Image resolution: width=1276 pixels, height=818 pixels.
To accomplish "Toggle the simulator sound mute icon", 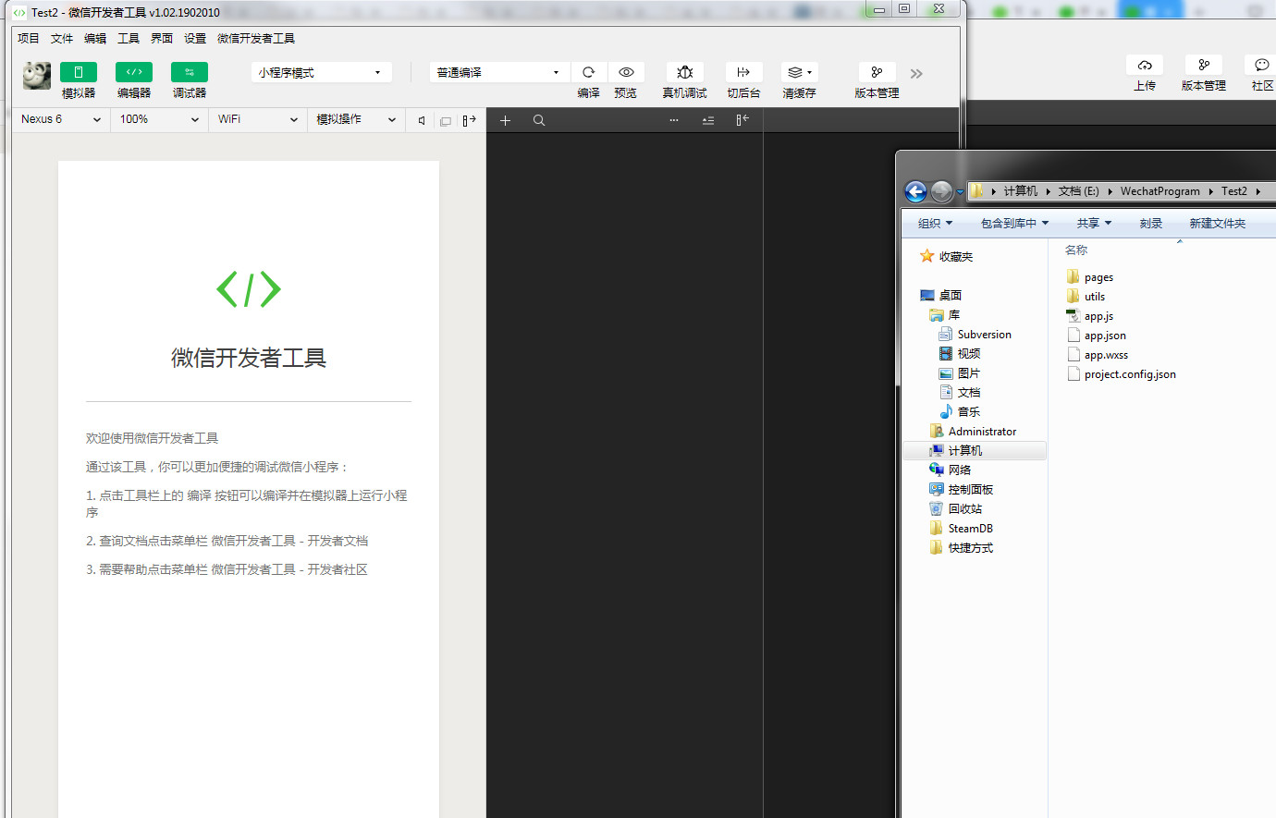I will pyautogui.click(x=422, y=120).
